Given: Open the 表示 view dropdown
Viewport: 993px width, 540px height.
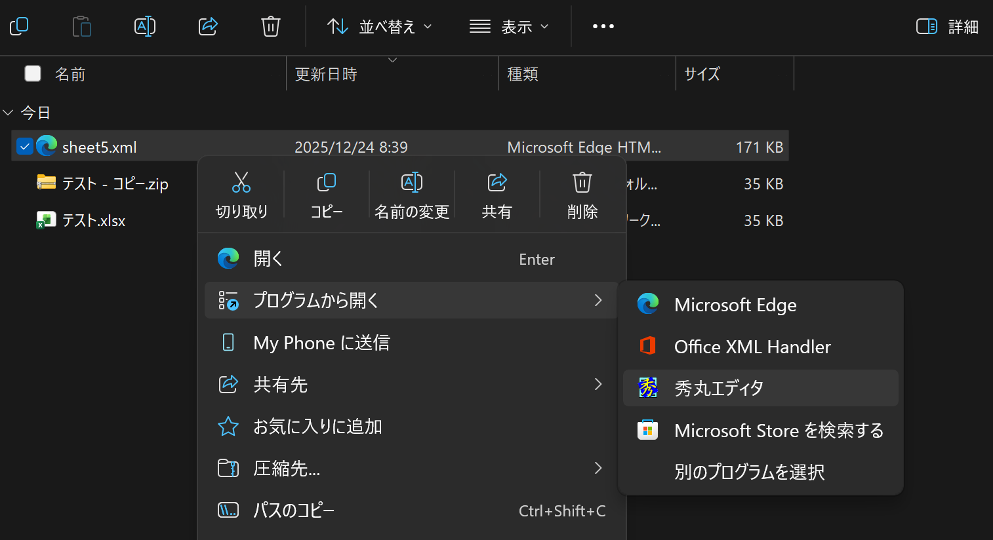Looking at the screenshot, I should (x=509, y=27).
